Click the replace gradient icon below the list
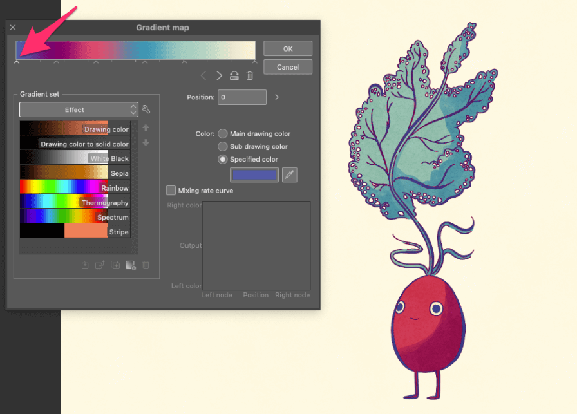Screen dimensions: 577x414 tap(84, 265)
